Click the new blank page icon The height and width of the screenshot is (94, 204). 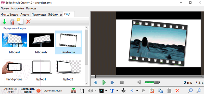tap(20, 22)
